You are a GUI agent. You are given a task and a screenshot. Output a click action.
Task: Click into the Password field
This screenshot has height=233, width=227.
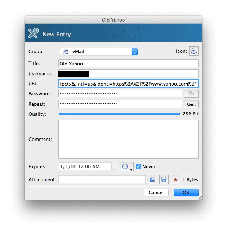(x=120, y=93)
